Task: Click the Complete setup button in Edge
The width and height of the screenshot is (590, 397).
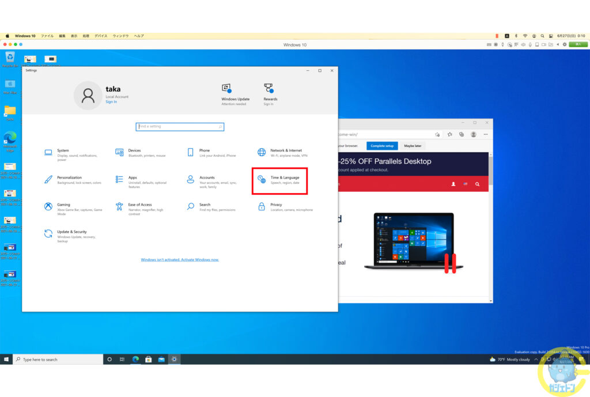Action: click(382, 146)
